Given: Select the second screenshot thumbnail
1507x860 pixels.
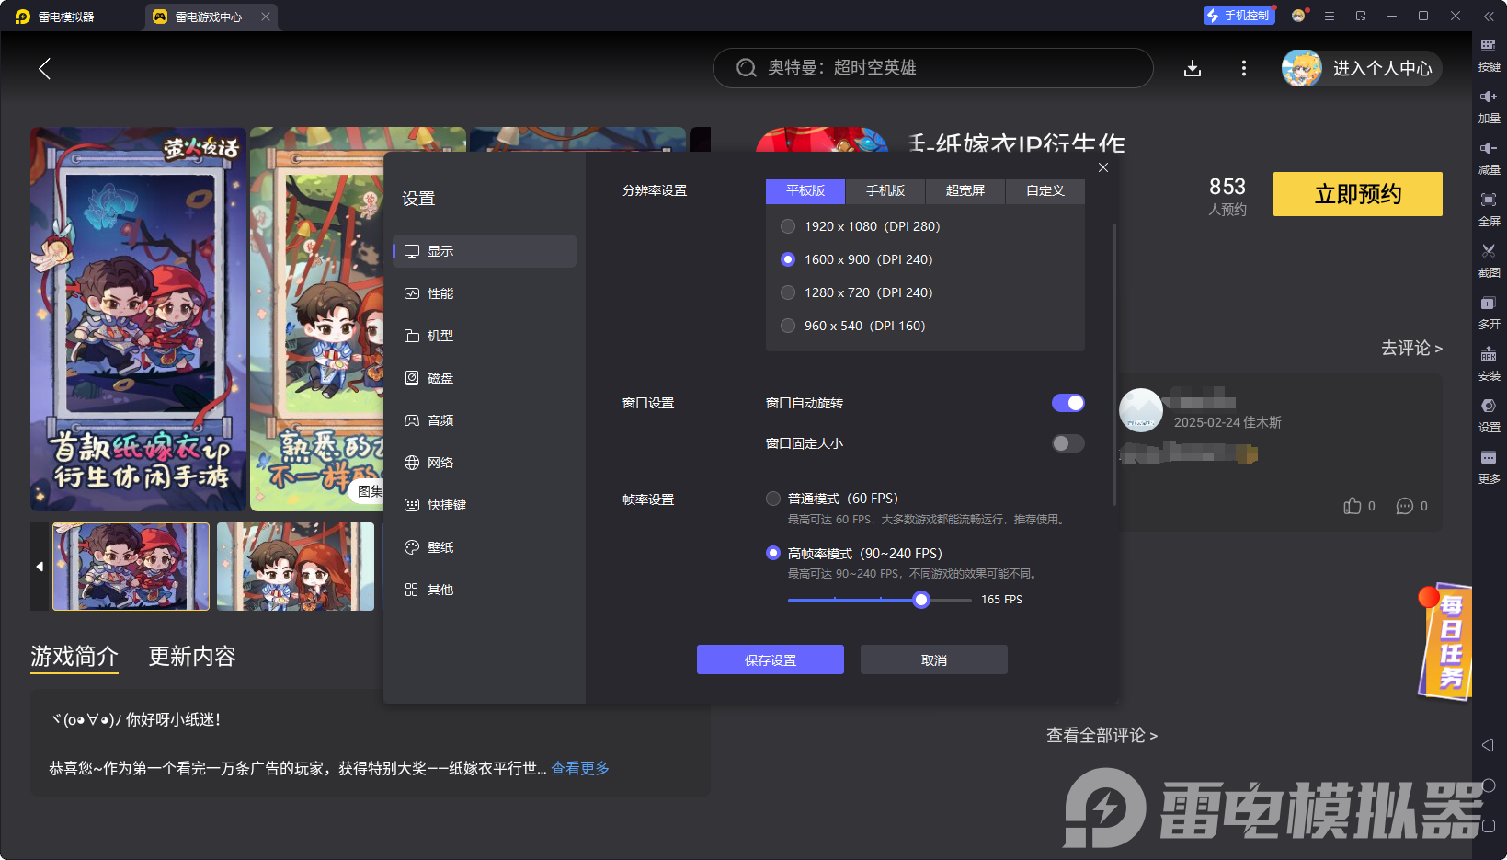Looking at the screenshot, I should (295, 567).
